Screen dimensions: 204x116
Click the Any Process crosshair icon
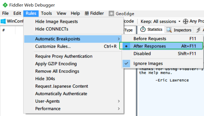coord(185,22)
